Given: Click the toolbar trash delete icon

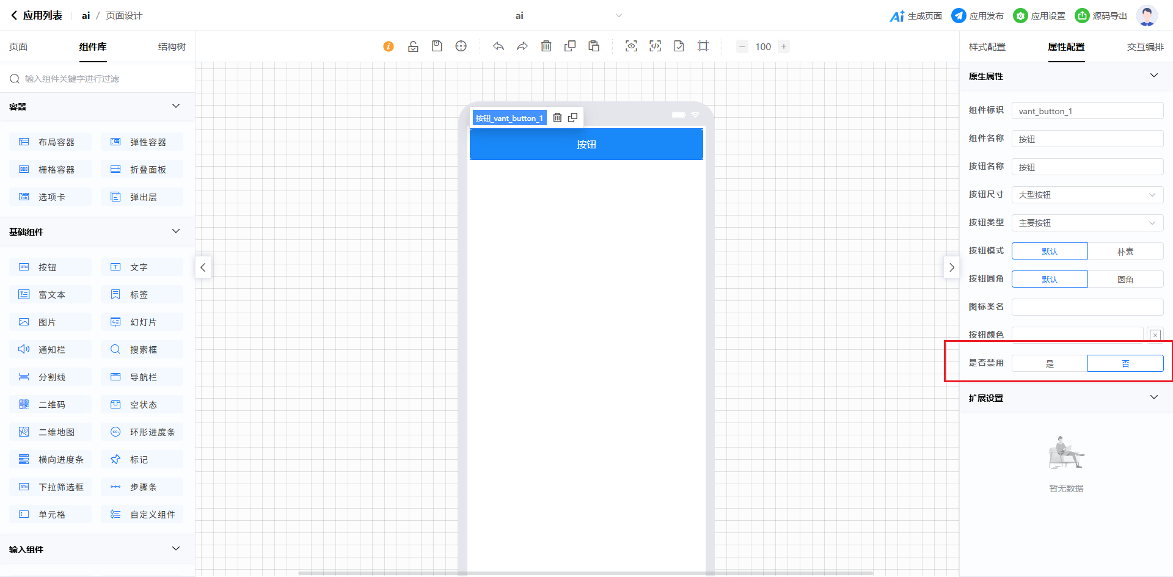Looking at the screenshot, I should [x=546, y=46].
